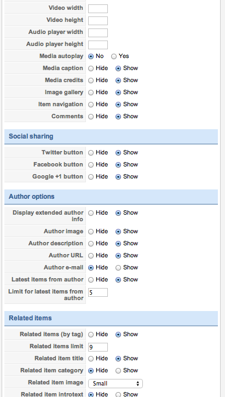Show the Author e-mail
The height and width of the screenshot is (397, 225).
[118, 268]
